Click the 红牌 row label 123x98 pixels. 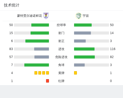pos(61,81)
